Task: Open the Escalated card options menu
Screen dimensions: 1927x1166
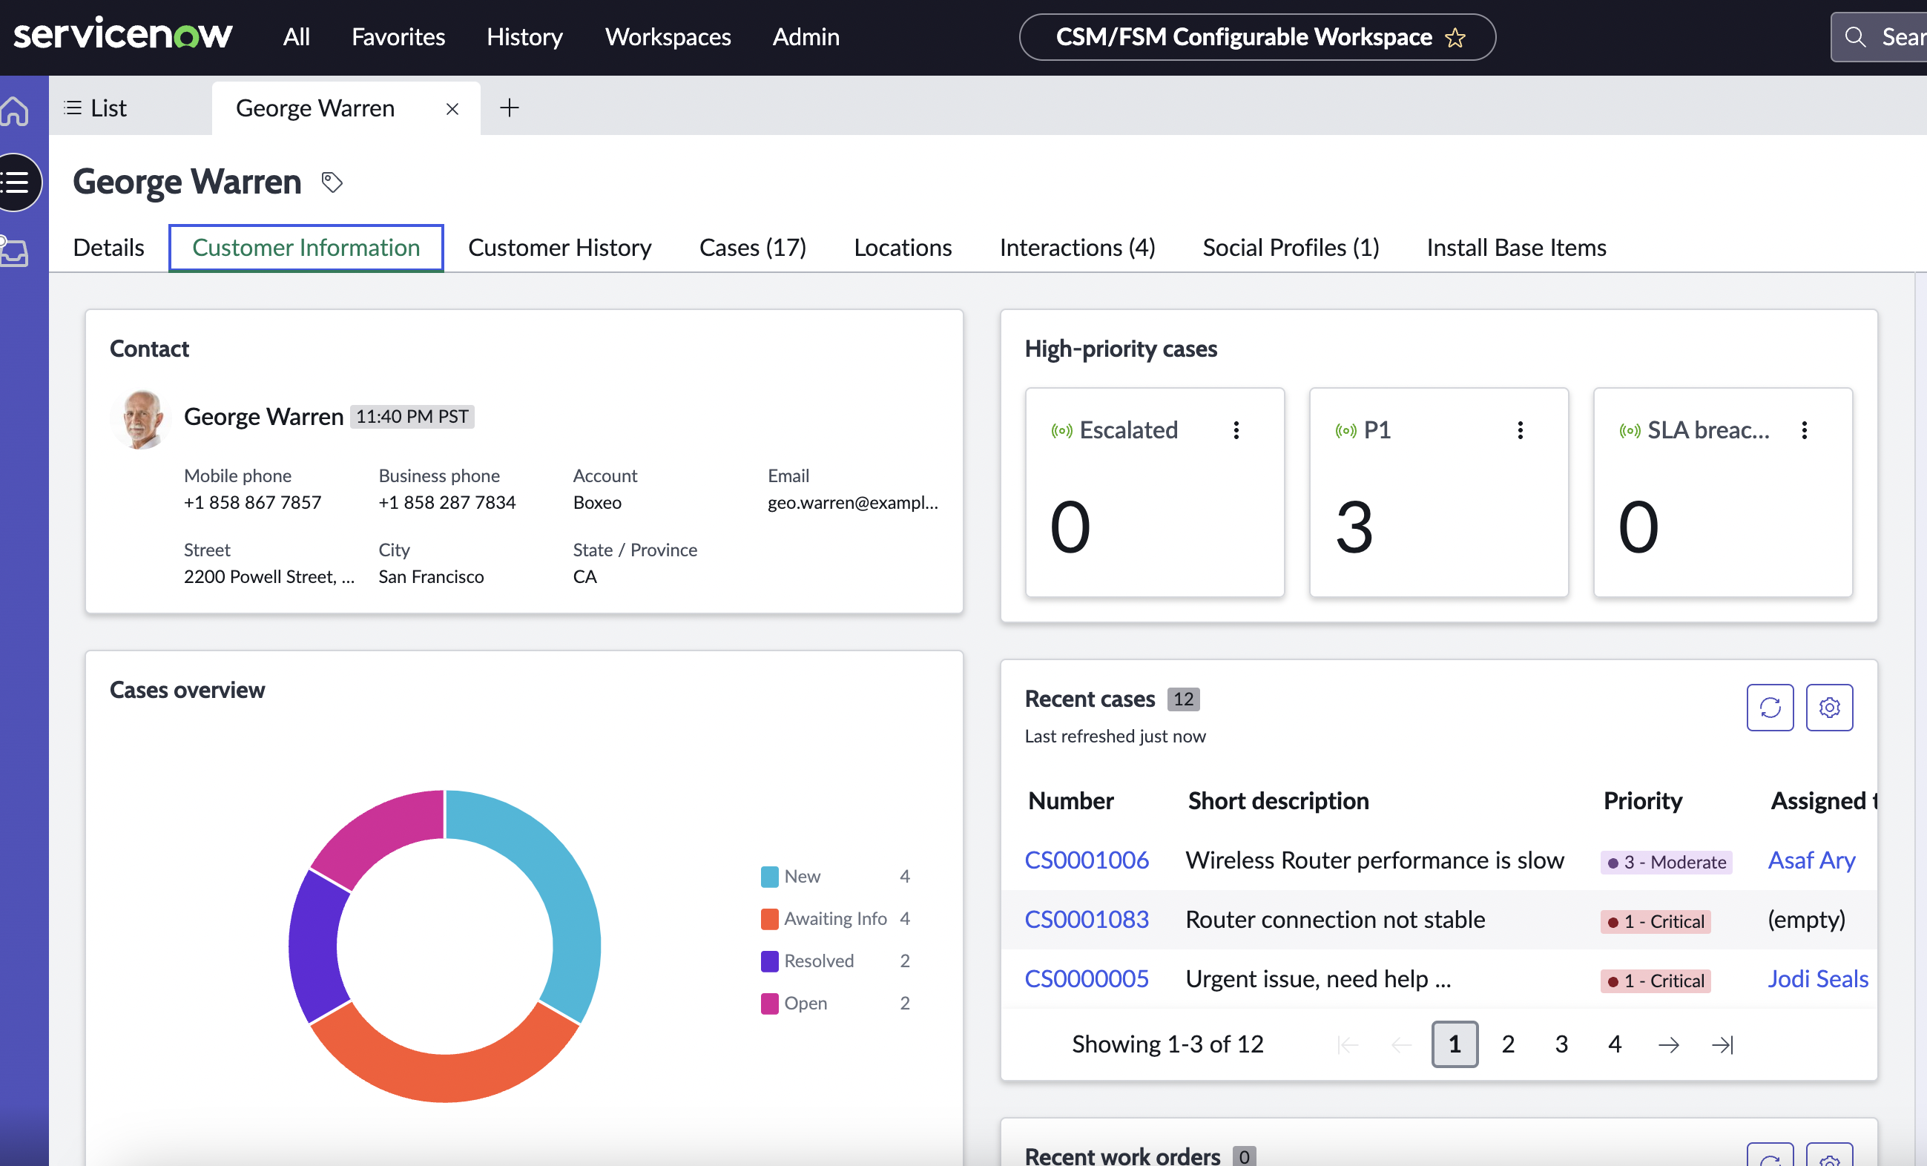Action: (1236, 430)
